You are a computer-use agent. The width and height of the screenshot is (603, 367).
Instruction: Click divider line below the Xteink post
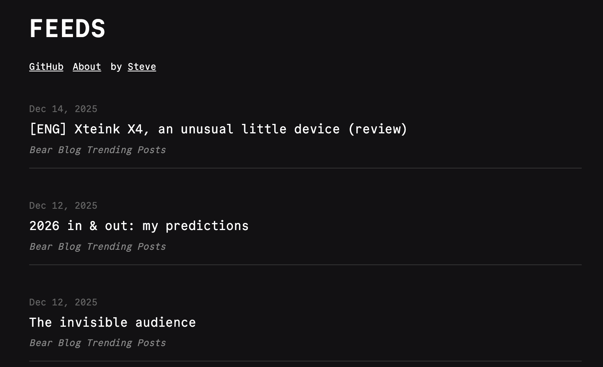[x=305, y=168]
